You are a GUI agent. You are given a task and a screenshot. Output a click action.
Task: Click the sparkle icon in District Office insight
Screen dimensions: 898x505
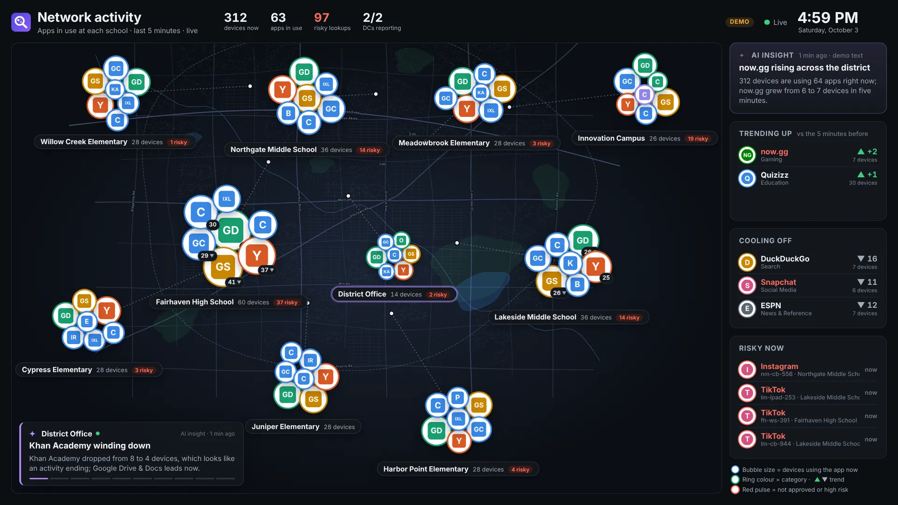(32, 433)
